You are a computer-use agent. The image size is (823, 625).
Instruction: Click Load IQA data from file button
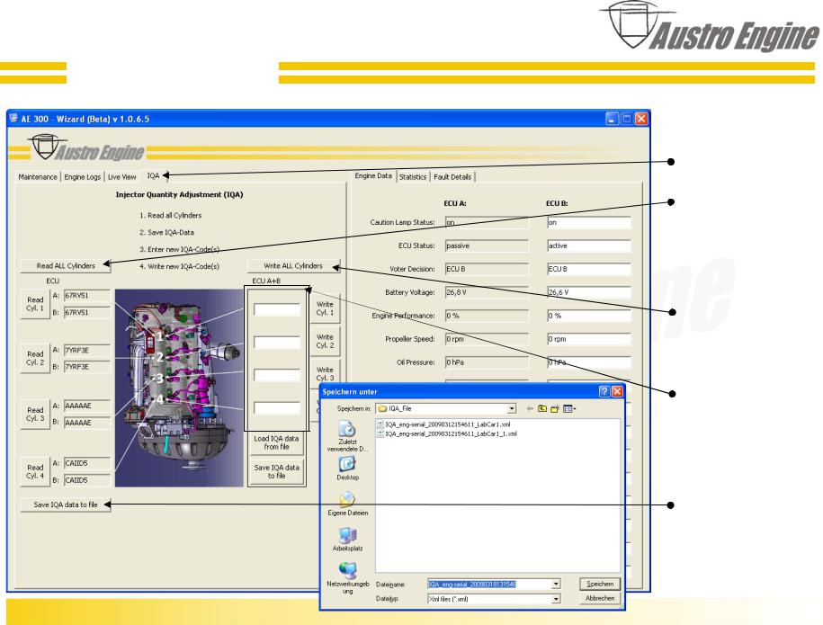pyautogui.click(x=277, y=442)
